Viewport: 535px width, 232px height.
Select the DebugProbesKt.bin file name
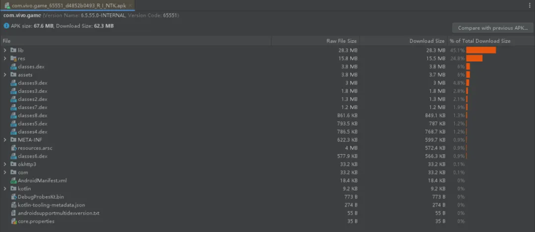[x=41, y=197]
